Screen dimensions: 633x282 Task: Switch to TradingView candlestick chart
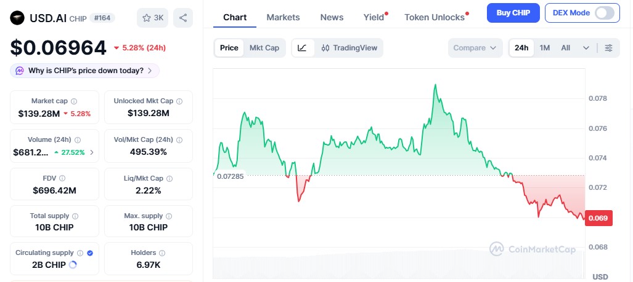[349, 48]
